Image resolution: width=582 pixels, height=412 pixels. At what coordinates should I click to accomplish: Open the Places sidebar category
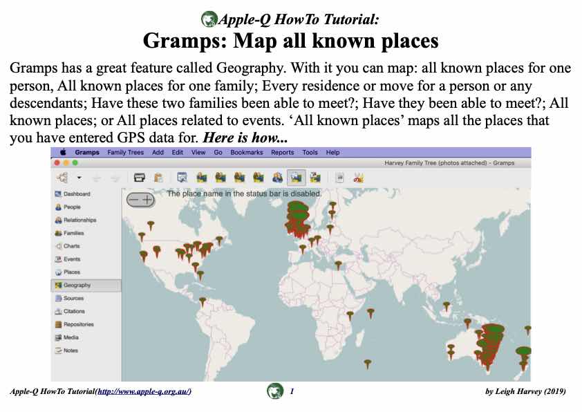pos(68,272)
